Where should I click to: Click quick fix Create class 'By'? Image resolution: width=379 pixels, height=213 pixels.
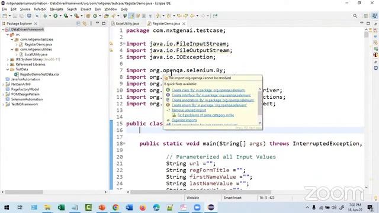[x=208, y=90]
